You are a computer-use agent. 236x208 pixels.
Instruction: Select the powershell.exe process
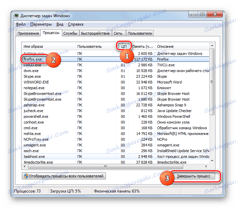pyautogui.click(x=115, y=116)
